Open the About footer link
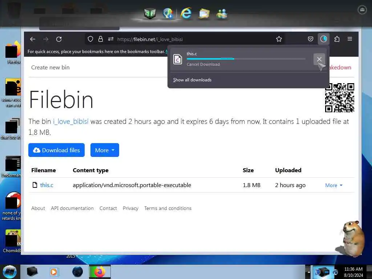 pos(38,208)
